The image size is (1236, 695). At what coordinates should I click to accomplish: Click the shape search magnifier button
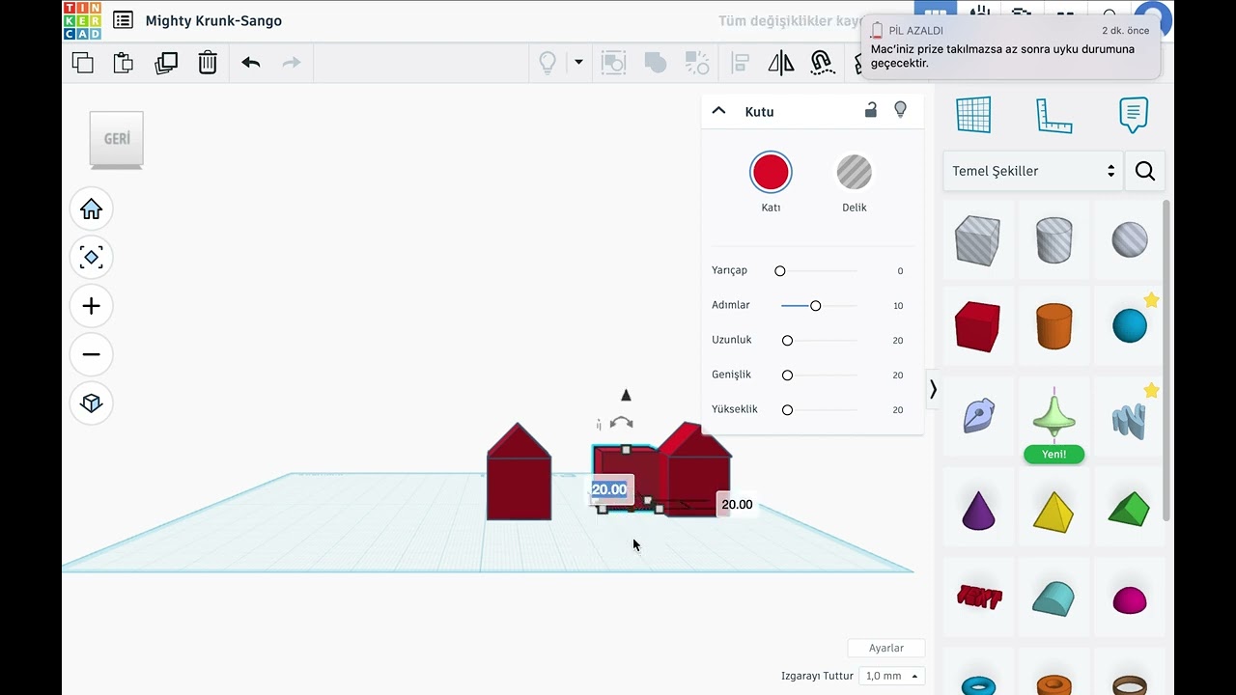[x=1145, y=171]
